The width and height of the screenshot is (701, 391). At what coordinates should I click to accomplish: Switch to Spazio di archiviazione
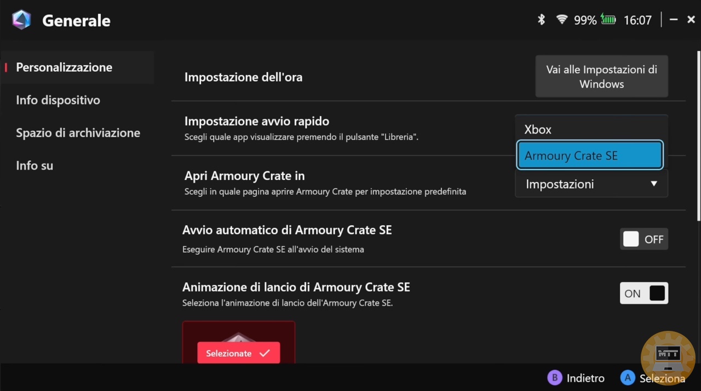78,133
